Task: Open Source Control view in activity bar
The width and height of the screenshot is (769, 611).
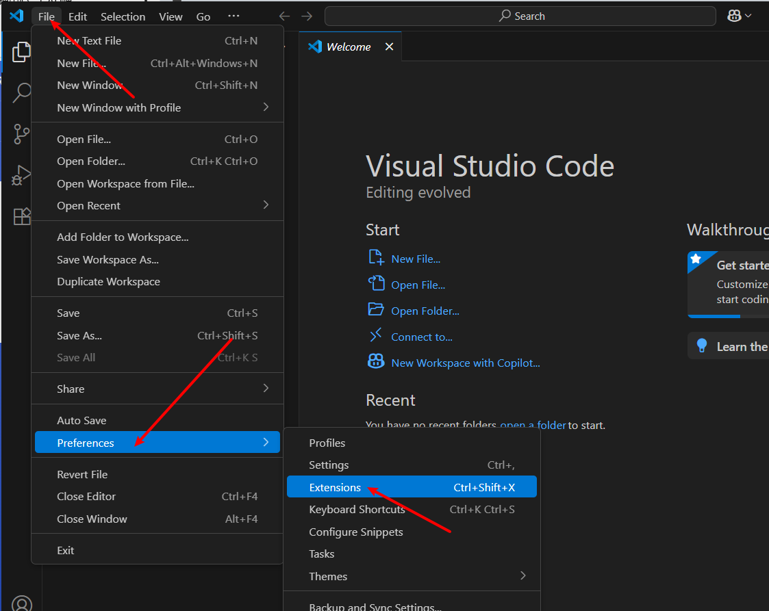Action: [22, 134]
